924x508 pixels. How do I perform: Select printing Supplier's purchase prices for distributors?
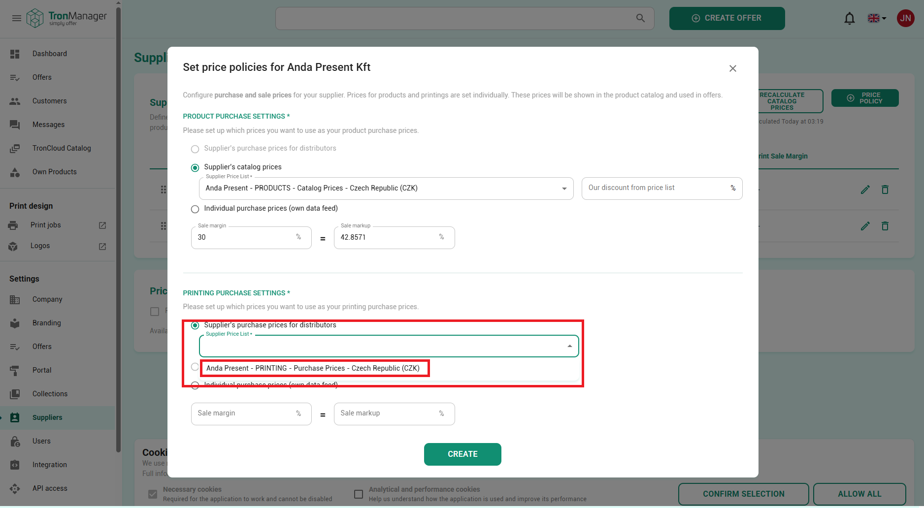[195, 325]
